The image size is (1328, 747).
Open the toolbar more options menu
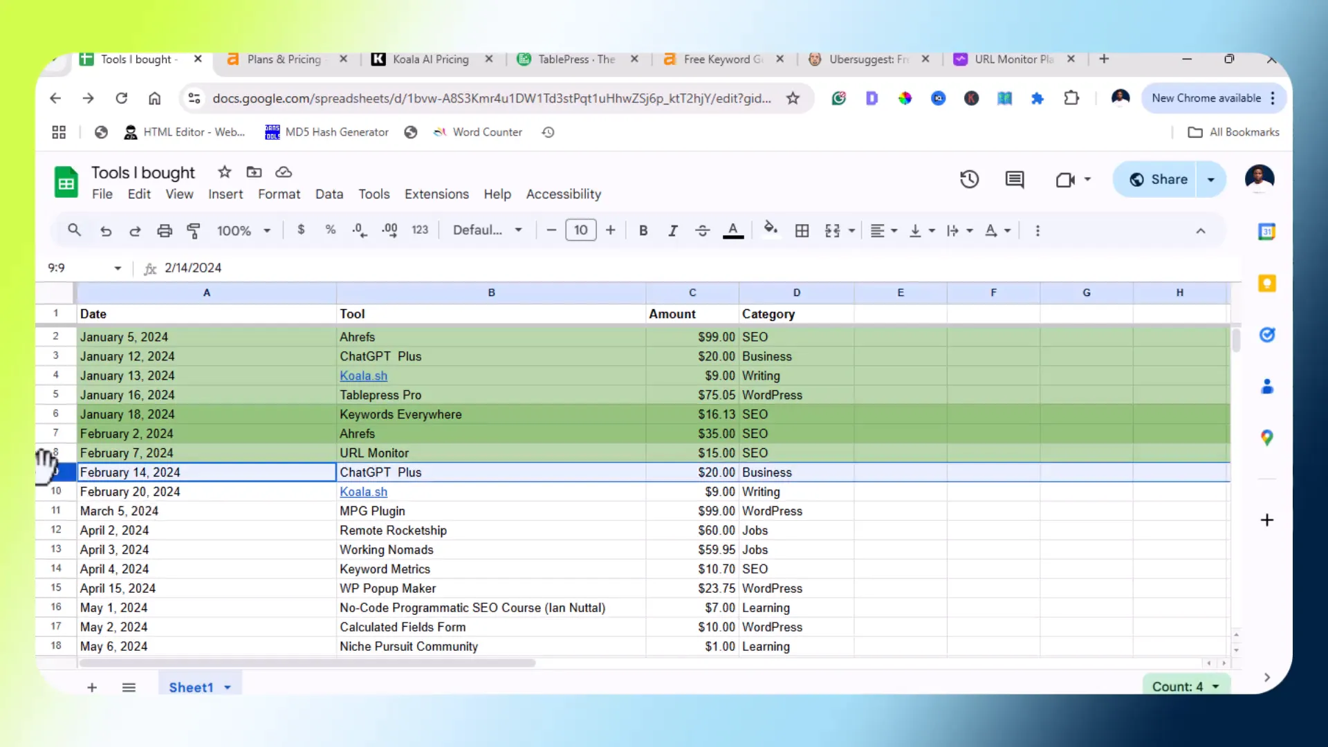click(x=1037, y=231)
